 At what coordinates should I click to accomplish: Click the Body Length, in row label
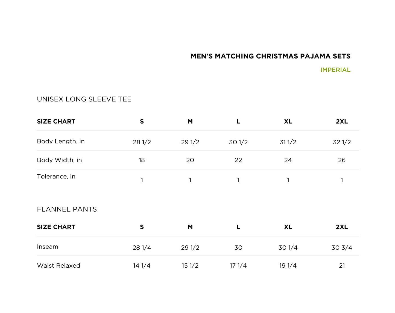[61, 141]
